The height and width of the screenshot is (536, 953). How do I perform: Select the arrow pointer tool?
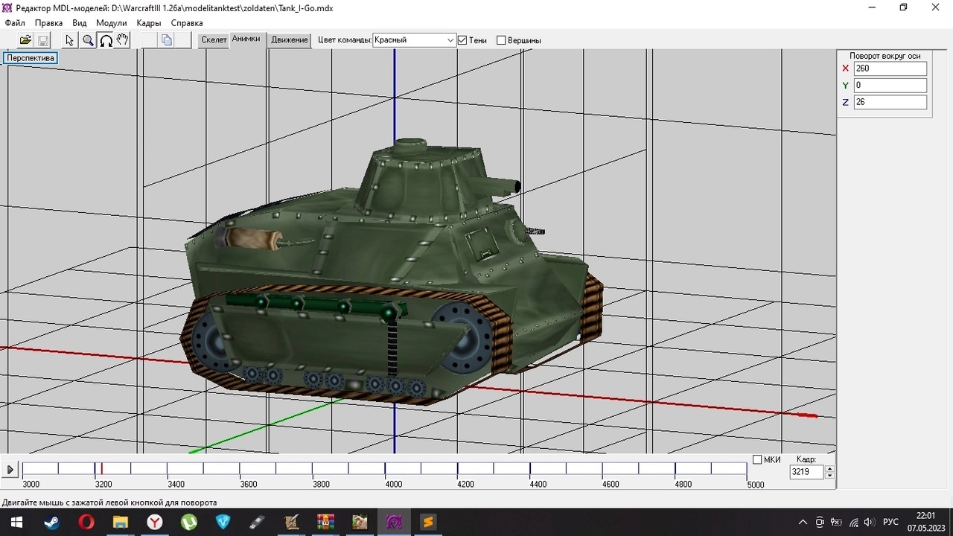point(70,40)
